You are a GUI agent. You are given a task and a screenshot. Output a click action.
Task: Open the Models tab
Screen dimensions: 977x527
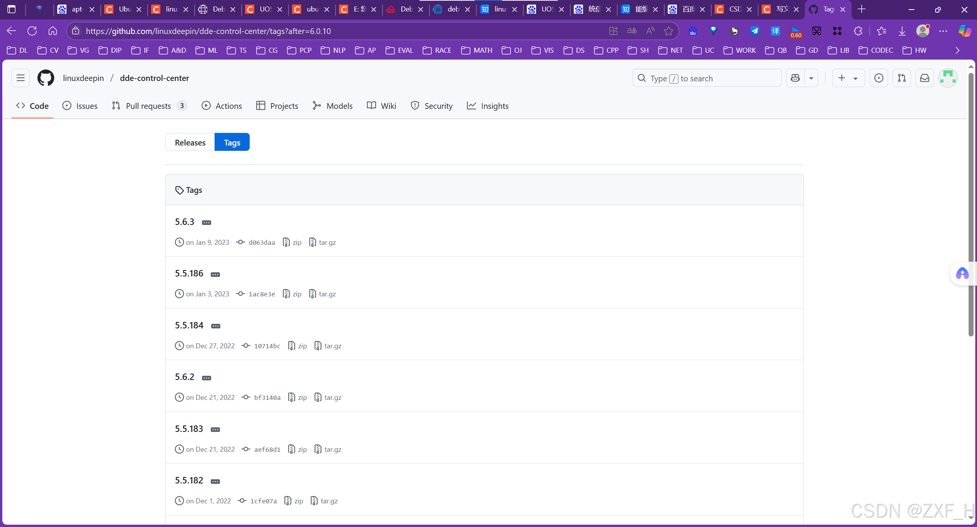[x=332, y=106]
